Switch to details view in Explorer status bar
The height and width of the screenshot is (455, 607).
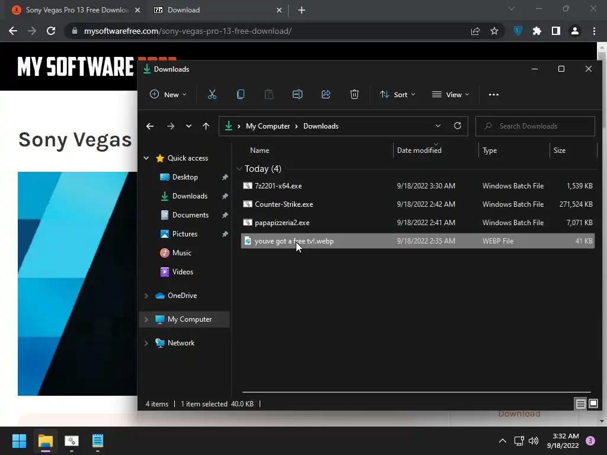(x=581, y=404)
